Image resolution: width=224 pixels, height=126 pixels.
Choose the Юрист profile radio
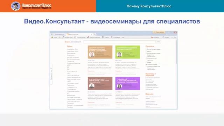tap(146, 51)
